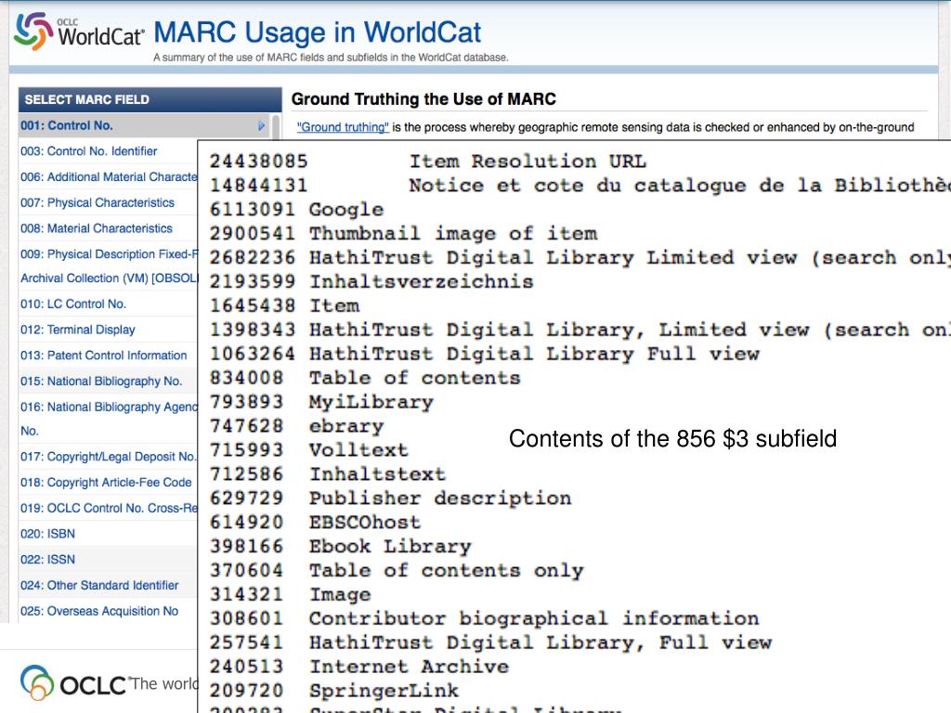Open 025: Overseas Acquisition No entry
The height and width of the screenshot is (713, 951).
pyautogui.click(x=98, y=611)
